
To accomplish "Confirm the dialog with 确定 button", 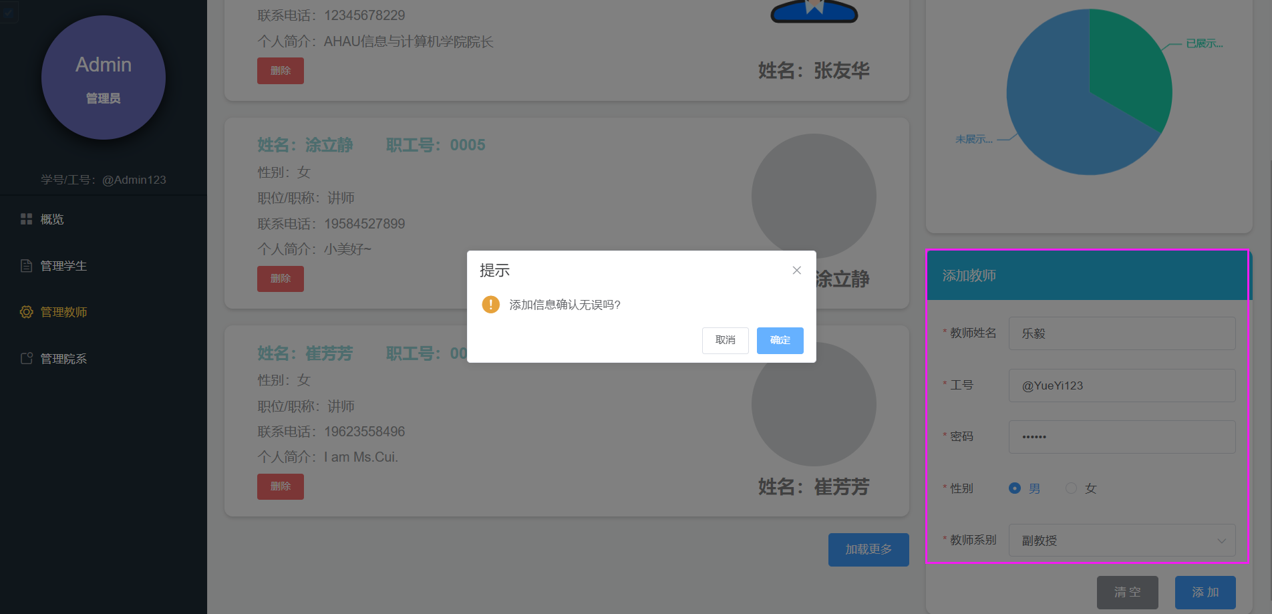I will click(x=780, y=341).
